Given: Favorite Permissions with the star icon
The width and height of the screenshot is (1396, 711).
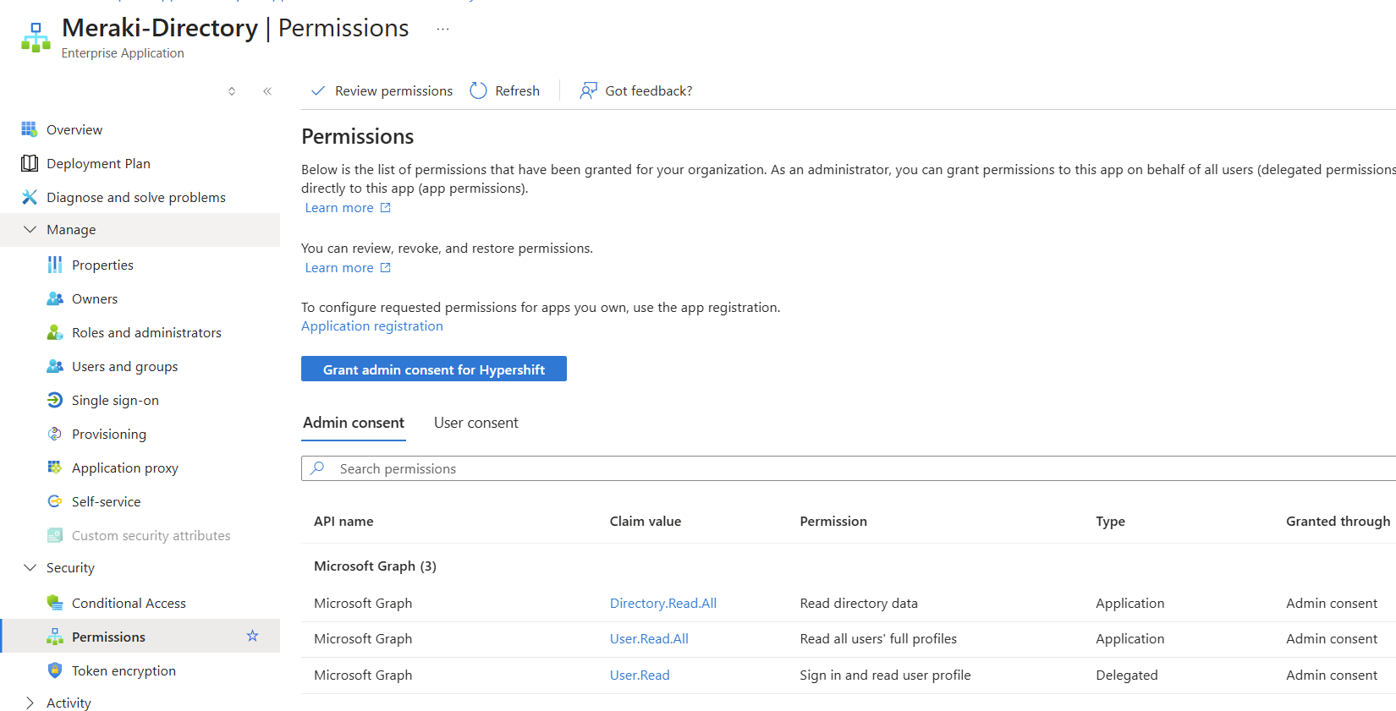Looking at the screenshot, I should coord(252,636).
